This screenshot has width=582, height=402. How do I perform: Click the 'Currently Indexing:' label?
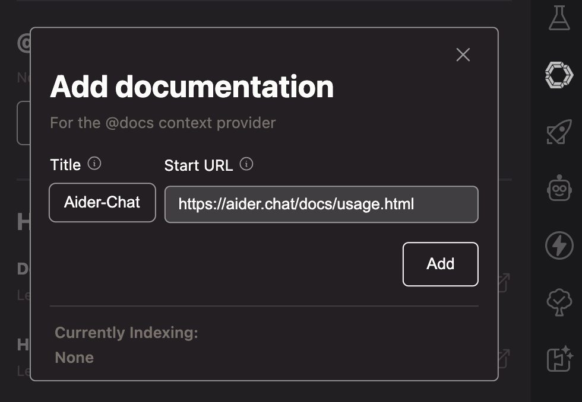click(x=126, y=333)
